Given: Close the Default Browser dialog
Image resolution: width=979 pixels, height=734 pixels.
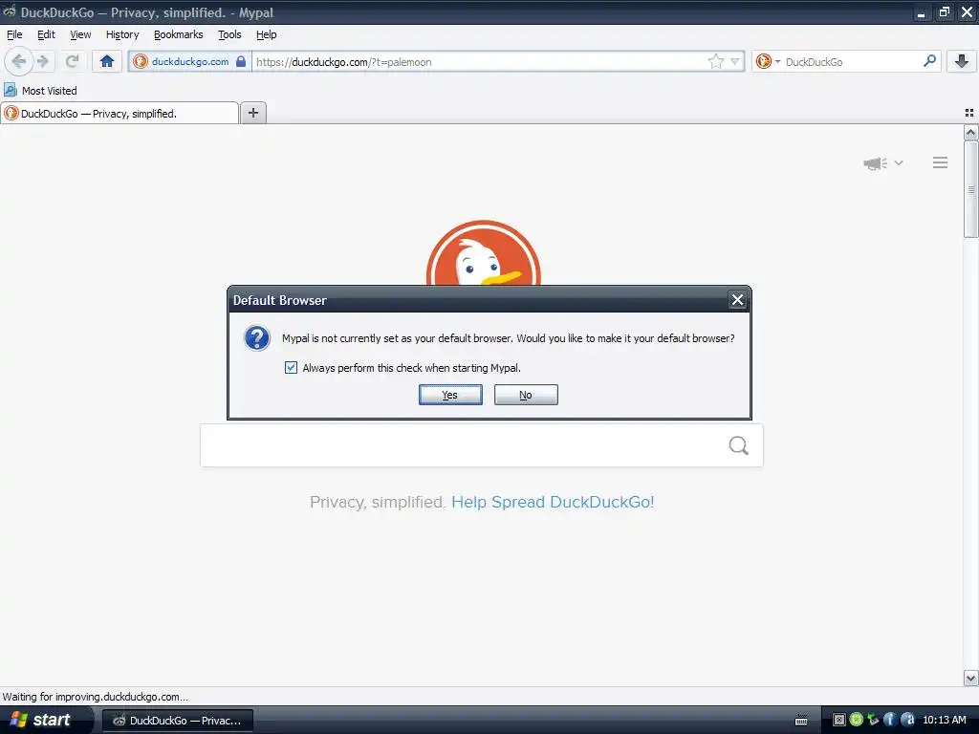Looking at the screenshot, I should coord(737,300).
